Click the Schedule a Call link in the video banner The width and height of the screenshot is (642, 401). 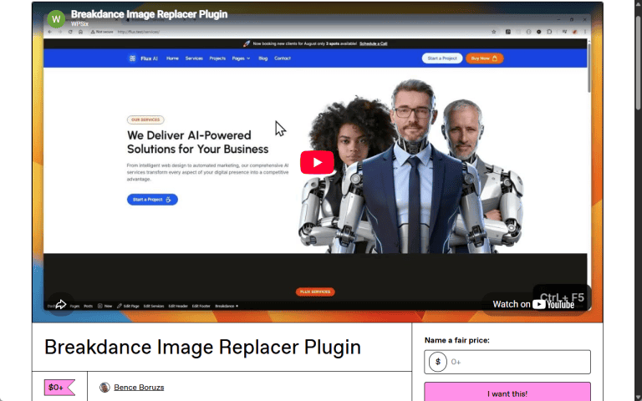pos(373,43)
